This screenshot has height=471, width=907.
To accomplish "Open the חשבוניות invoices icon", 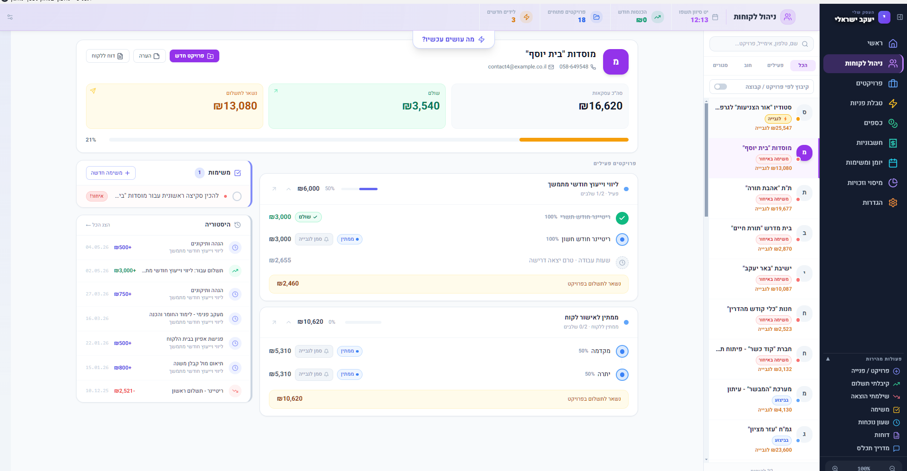I will click(x=893, y=143).
